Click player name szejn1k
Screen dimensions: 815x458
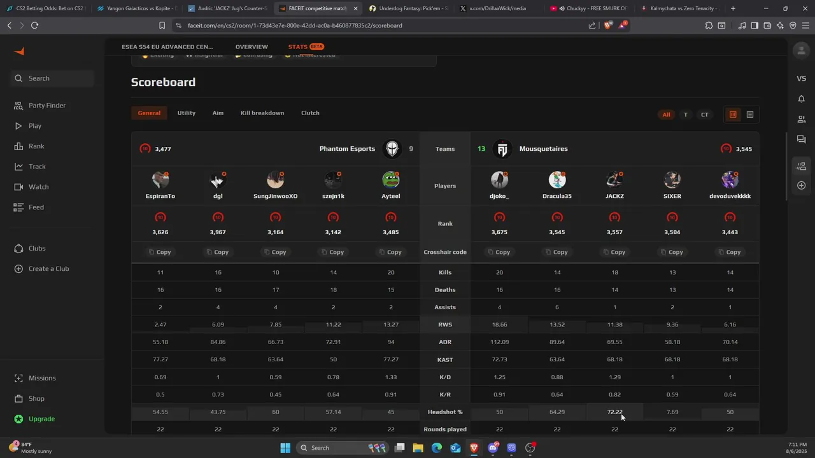333,197
